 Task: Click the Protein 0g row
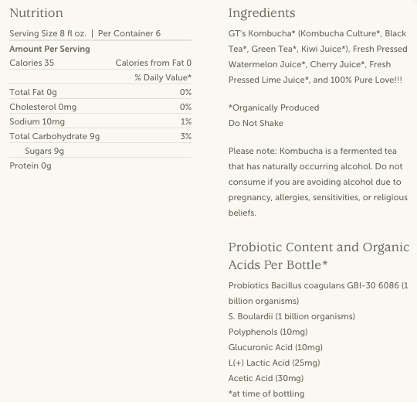point(100,165)
